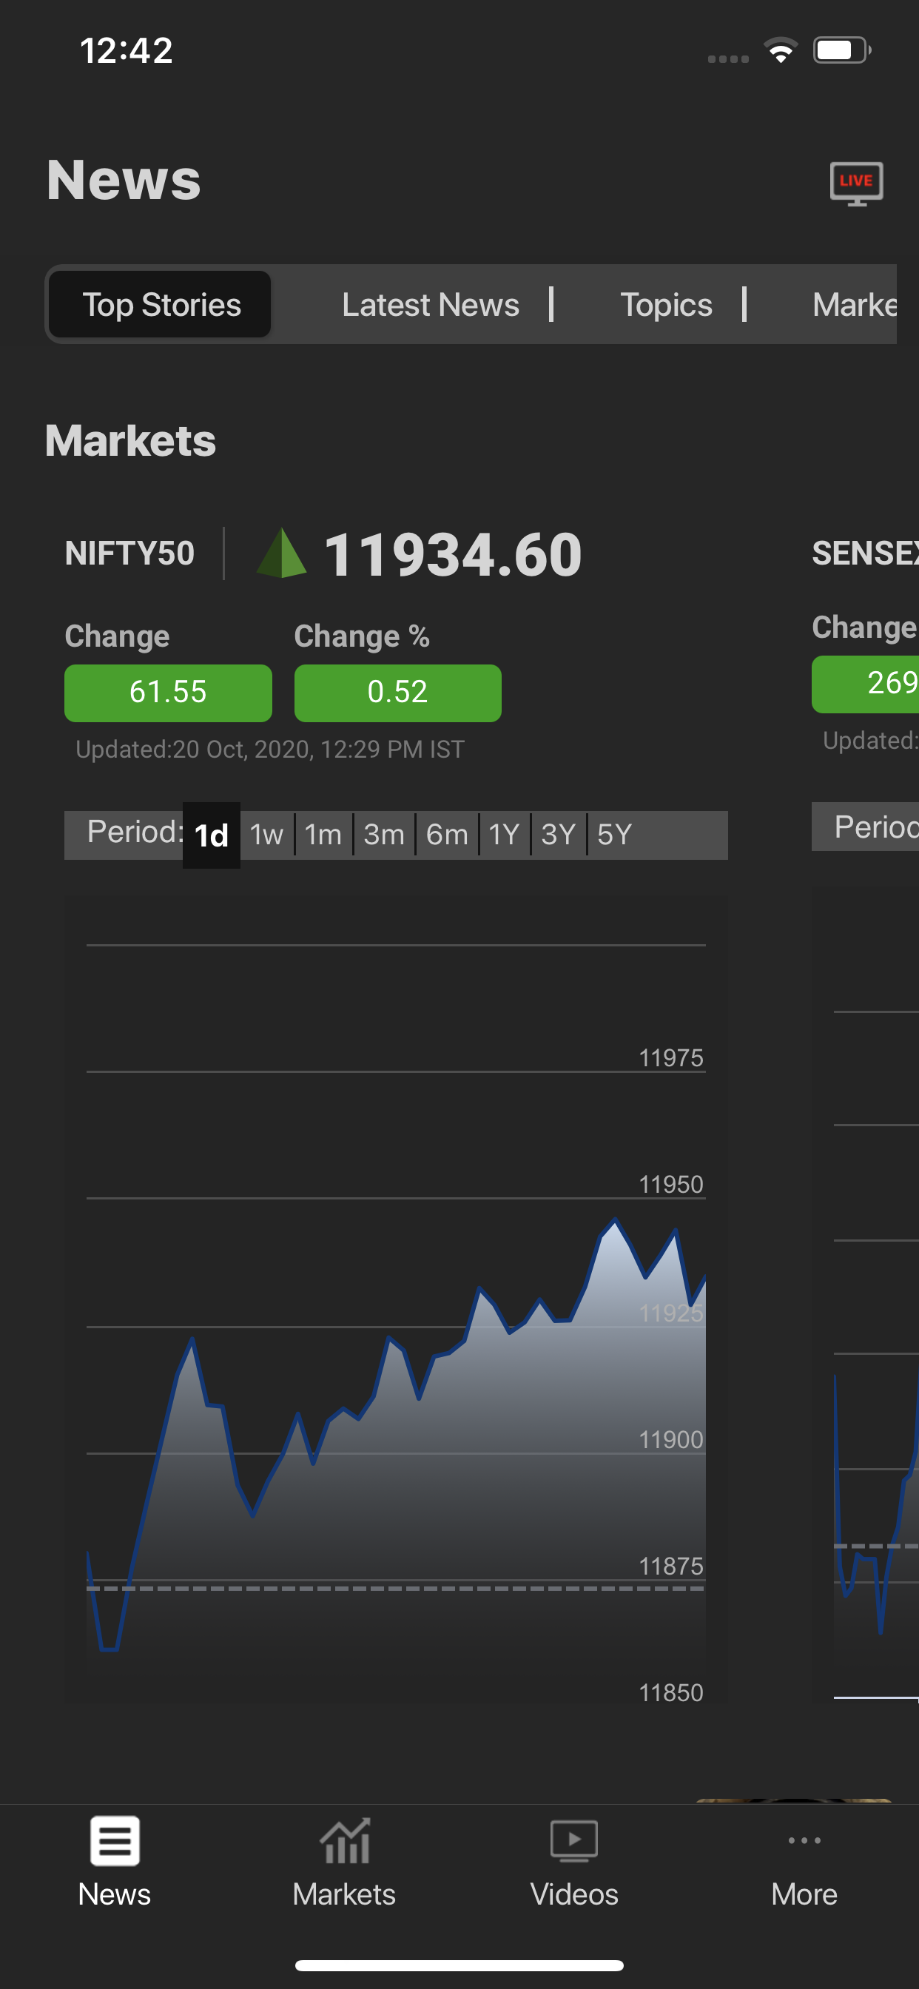Tap the News icon in bottom bar
Image resolution: width=919 pixels, height=1989 pixels.
114,1841
